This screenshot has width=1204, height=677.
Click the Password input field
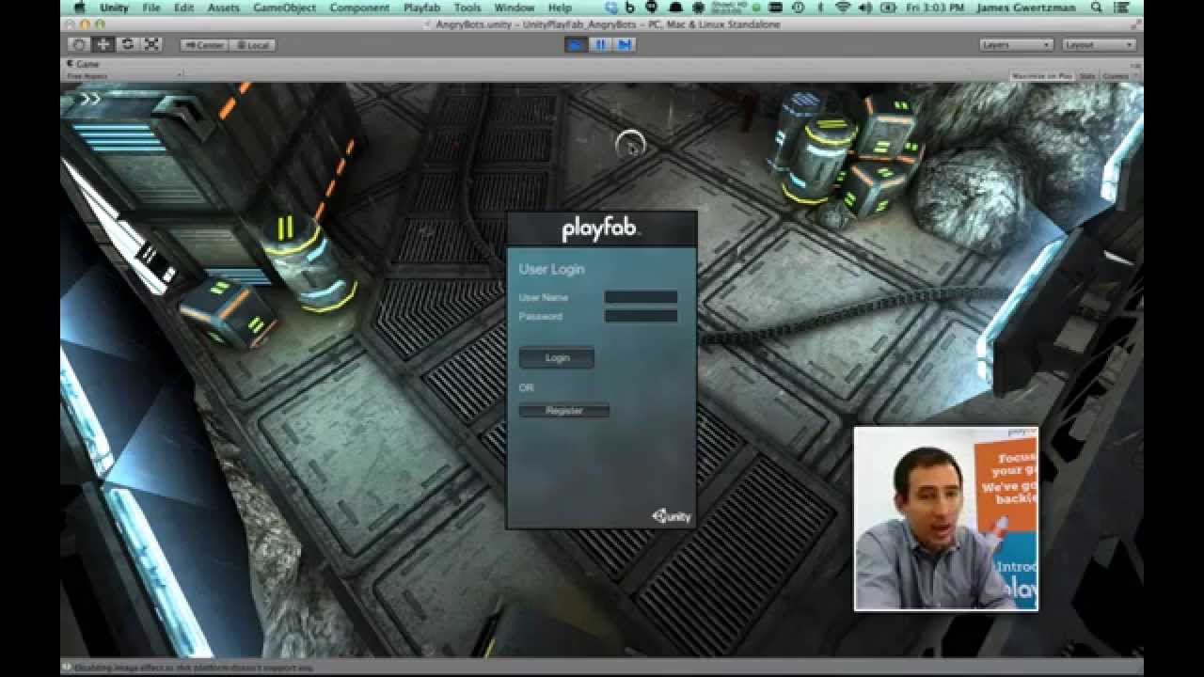[641, 316]
